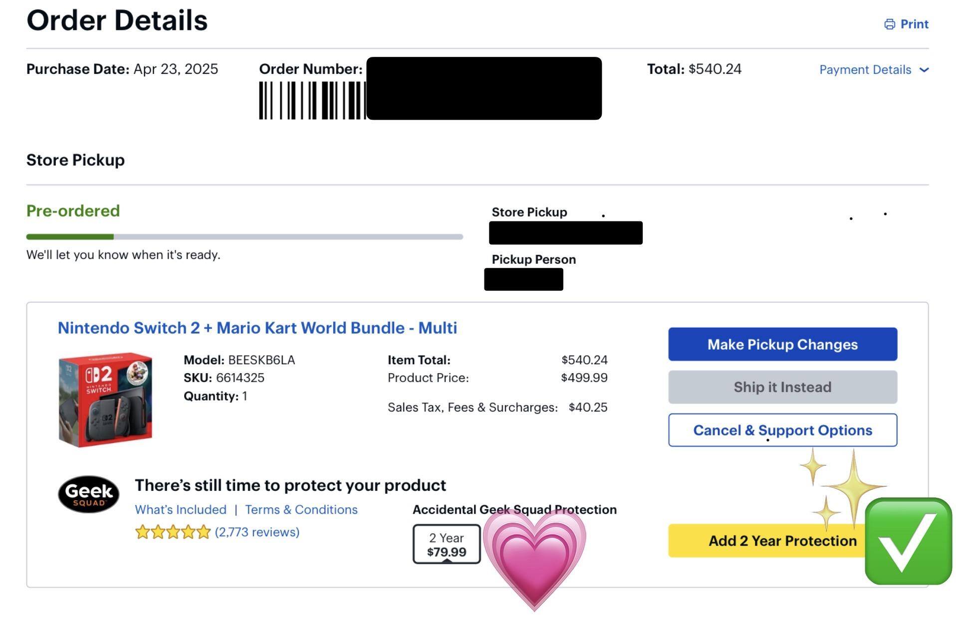Viewport: 956px width, 617px height.
Task: Click the Geek Squad logo
Action: [x=89, y=494]
